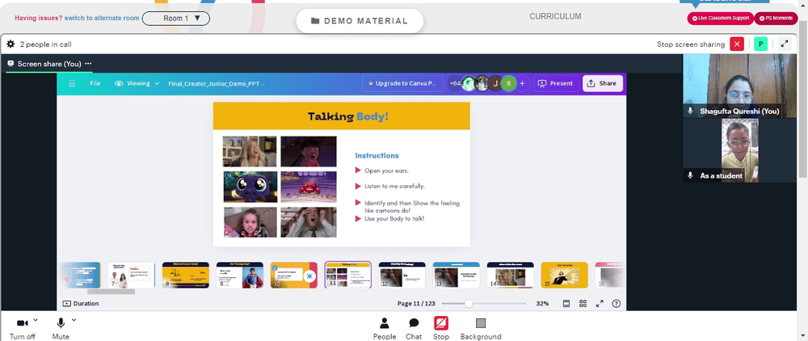Open the CURRICULUM tab

click(556, 16)
